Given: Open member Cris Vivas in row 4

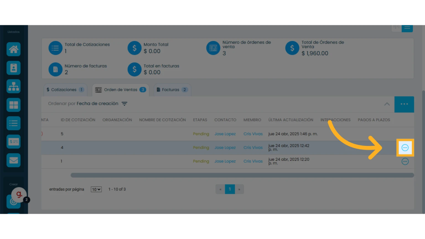Looking at the screenshot, I should pos(253,148).
